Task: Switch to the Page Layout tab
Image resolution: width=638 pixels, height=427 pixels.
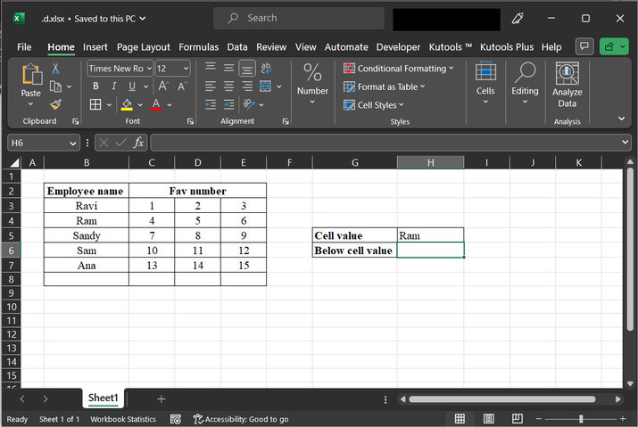Action: click(x=143, y=46)
